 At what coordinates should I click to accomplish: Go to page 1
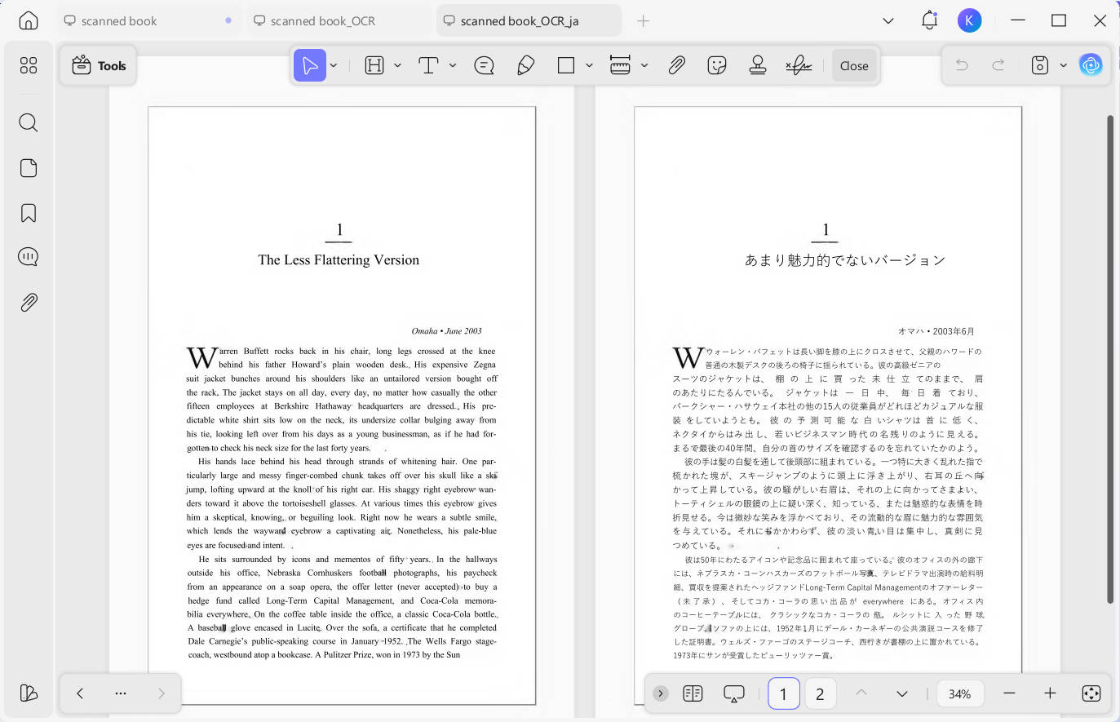pos(784,693)
